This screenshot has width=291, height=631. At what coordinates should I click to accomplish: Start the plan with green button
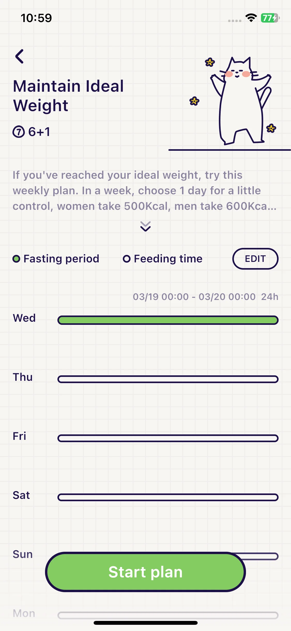coord(145,572)
